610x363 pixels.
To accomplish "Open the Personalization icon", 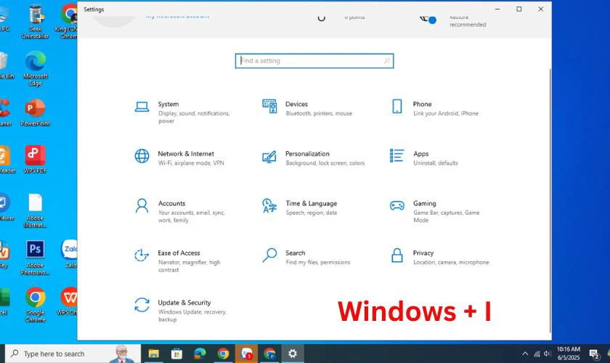I will click(x=269, y=156).
